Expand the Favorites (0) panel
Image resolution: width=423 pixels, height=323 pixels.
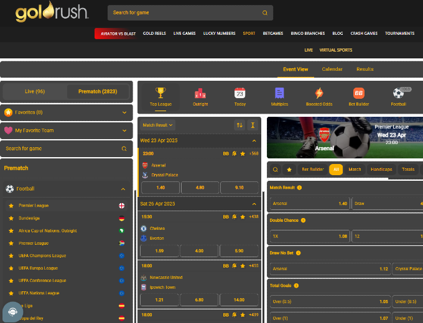coord(67,112)
